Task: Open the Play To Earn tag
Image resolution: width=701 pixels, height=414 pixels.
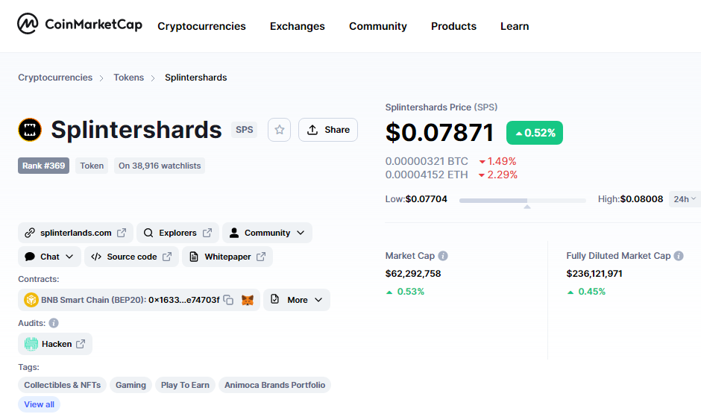Action: point(185,385)
